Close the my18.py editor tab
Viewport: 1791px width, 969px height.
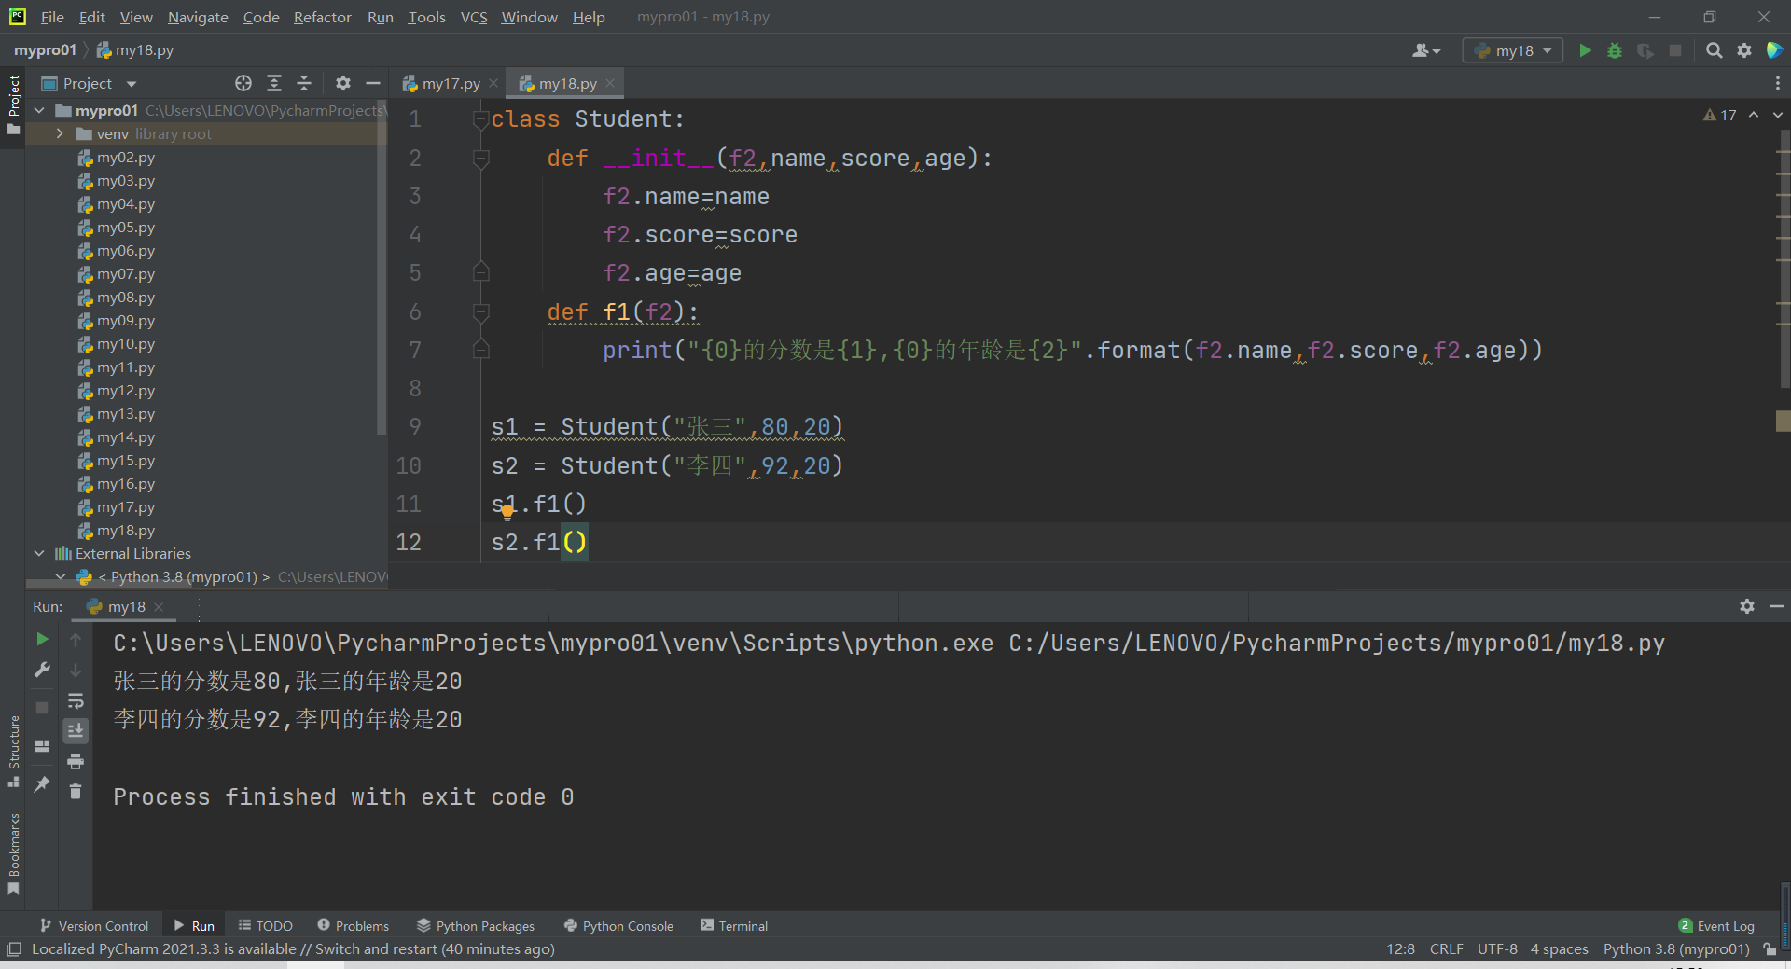[610, 83]
